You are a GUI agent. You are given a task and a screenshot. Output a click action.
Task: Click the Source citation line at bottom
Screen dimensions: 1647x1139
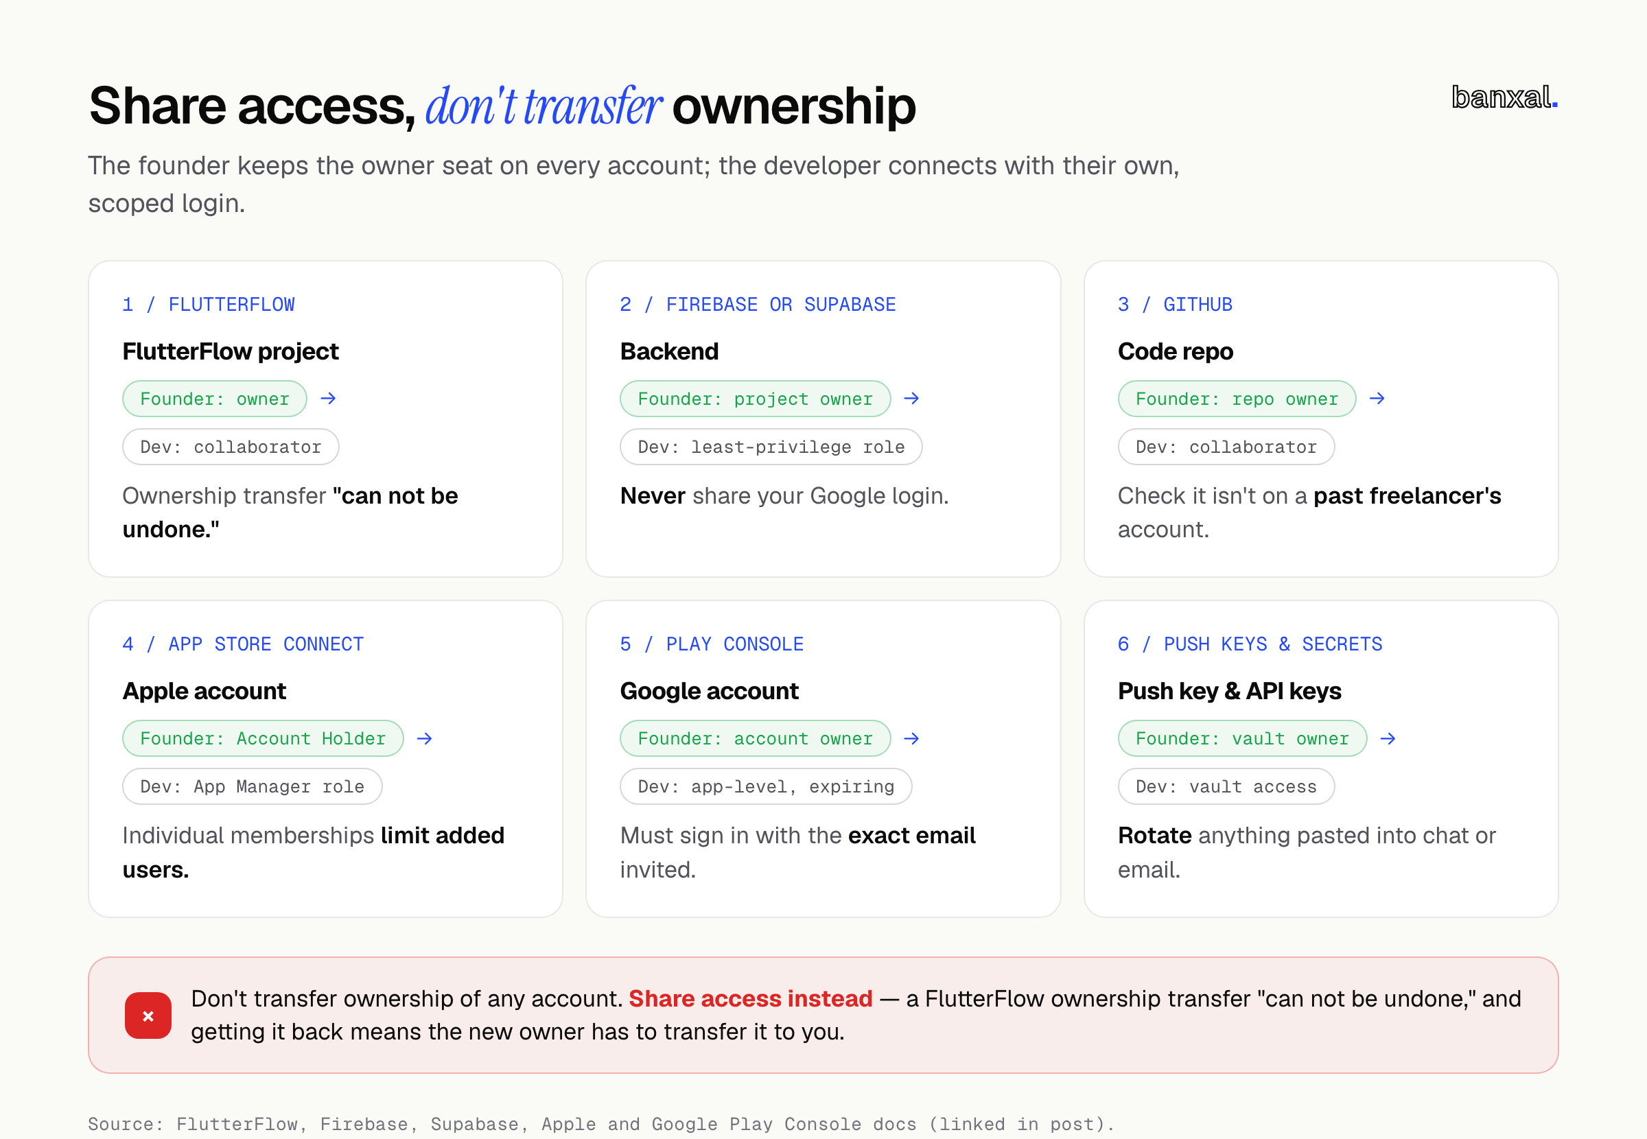tap(601, 1124)
